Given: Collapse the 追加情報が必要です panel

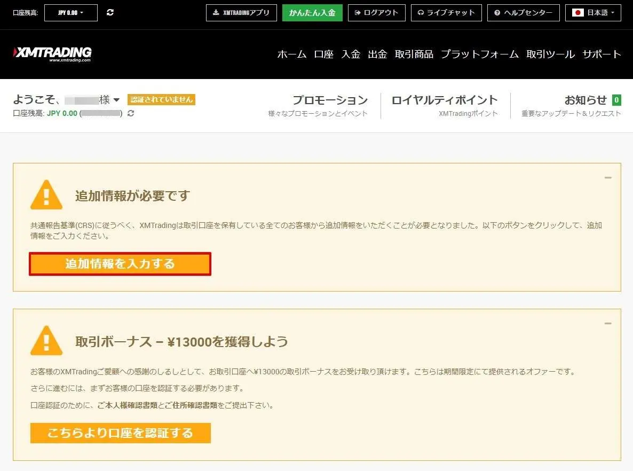Looking at the screenshot, I should 608,178.
